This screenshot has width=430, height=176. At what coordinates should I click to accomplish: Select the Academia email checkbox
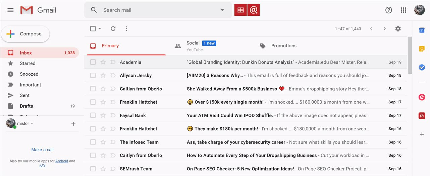click(93, 62)
